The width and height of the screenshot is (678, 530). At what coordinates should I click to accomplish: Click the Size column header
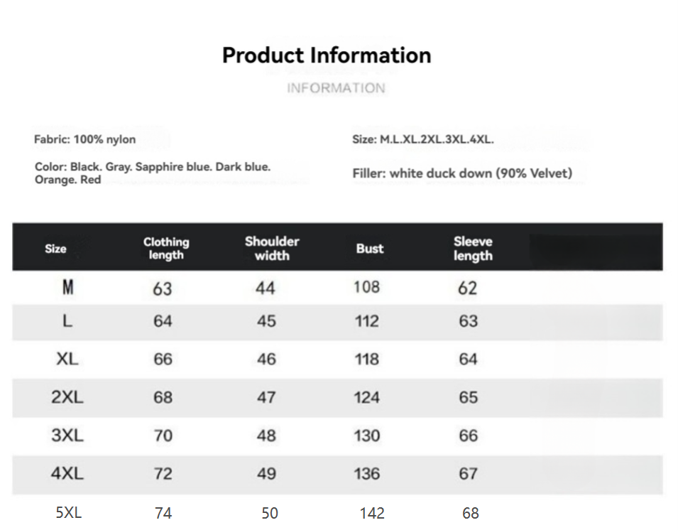[55, 249]
